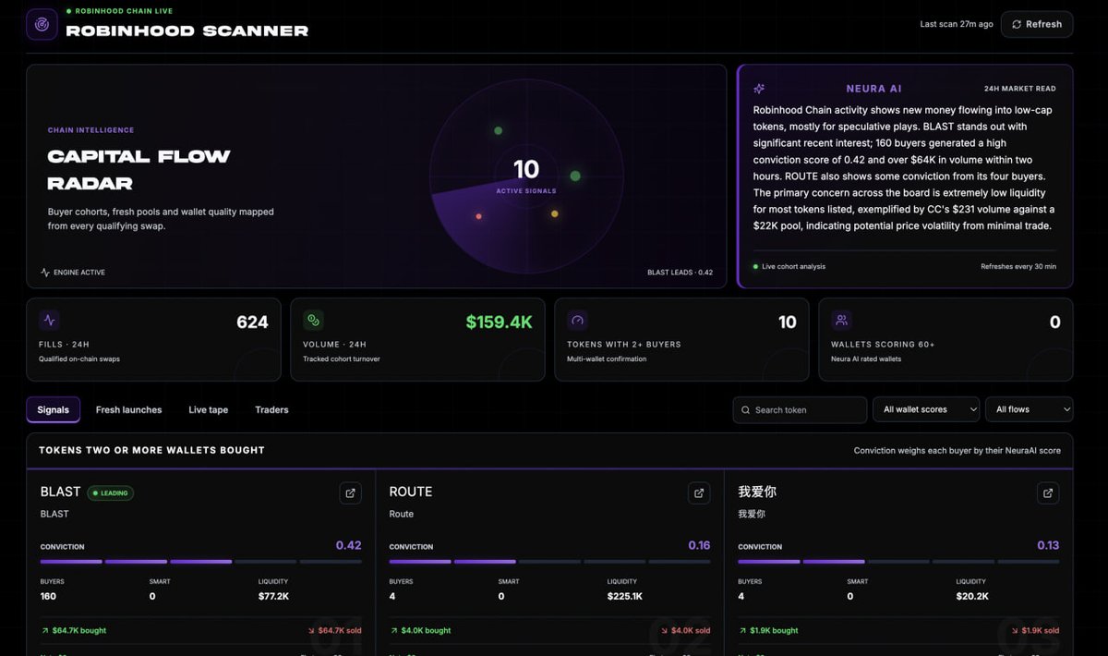Switch to the Live tape tab
This screenshot has height=656, width=1108.
(x=209, y=409)
